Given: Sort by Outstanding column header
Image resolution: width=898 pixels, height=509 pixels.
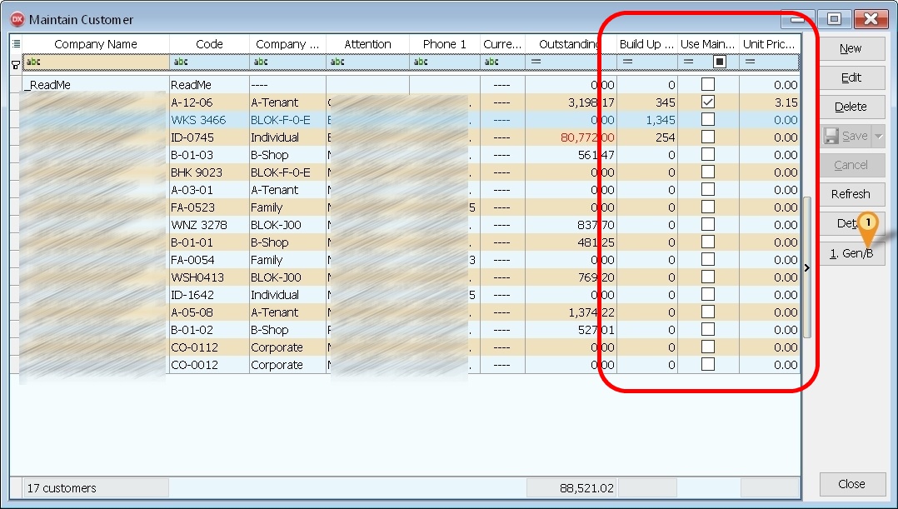Looking at the screenshot, I should click(570, 43).
